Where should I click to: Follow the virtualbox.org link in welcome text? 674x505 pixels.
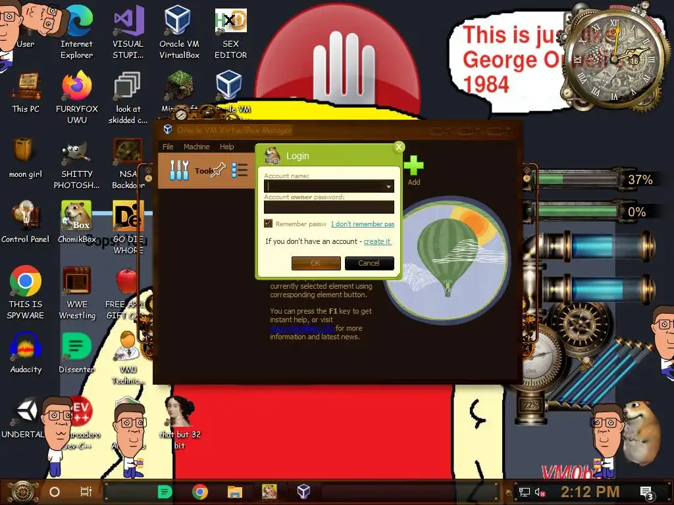(x=301, y=329)
